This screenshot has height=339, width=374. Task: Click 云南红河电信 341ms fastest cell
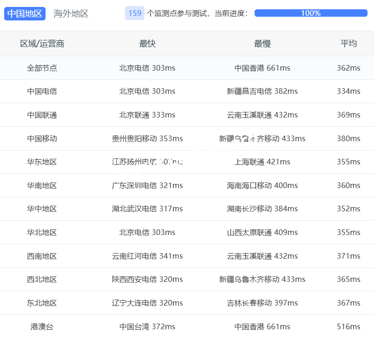click(x=147, y=256)
